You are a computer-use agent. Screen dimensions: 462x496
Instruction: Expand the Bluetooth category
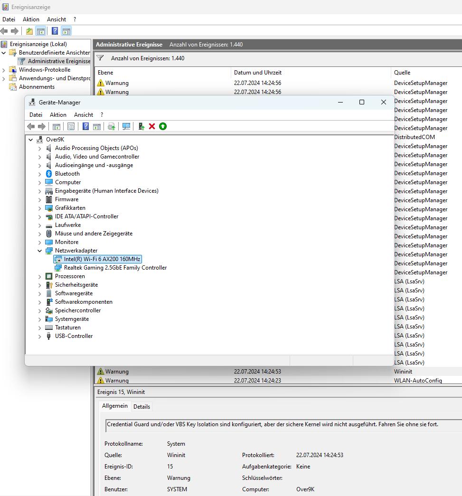pyautogui.click(x=39, y=174)
